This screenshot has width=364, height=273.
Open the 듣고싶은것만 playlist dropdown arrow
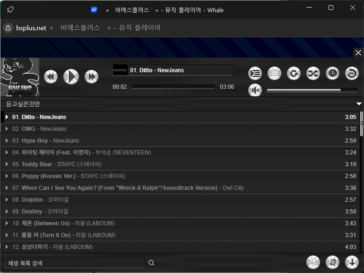point(359,104)
